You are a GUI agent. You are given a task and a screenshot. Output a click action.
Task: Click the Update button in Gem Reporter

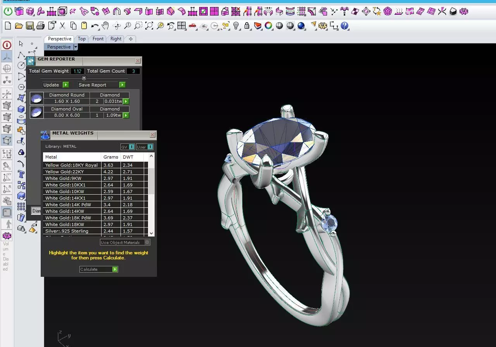(x=55, y=85)
